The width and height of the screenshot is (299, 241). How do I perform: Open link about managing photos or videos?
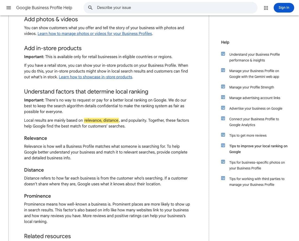[95, 34]
